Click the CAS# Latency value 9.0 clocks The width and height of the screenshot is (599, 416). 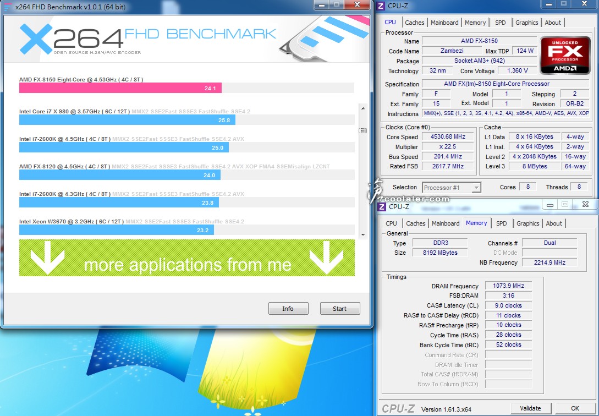point(508,305)
